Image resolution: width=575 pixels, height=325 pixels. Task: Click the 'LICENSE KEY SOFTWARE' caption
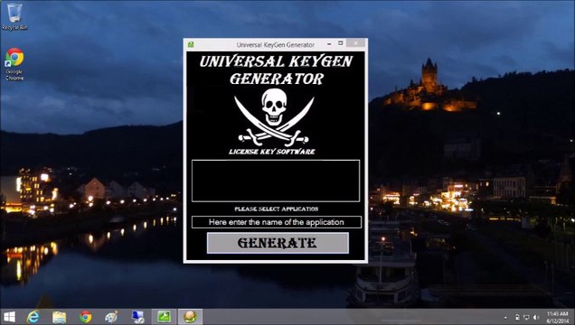[x=272, y=152]
